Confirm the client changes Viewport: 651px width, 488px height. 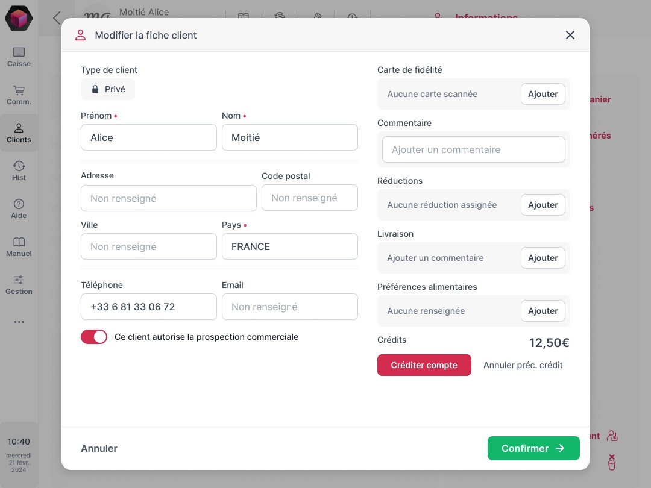click(x=533, y=448)
